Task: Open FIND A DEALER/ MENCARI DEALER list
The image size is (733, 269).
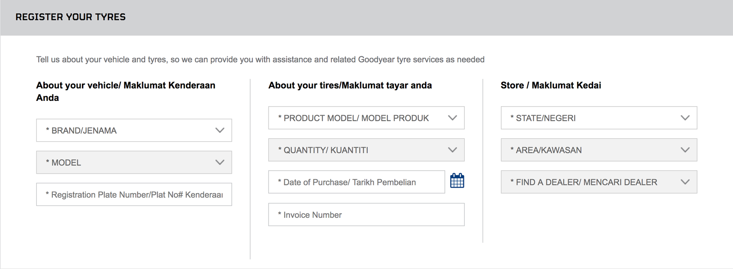Action: (599, 182)
